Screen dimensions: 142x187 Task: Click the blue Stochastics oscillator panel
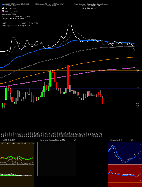(x=125, y=153)
